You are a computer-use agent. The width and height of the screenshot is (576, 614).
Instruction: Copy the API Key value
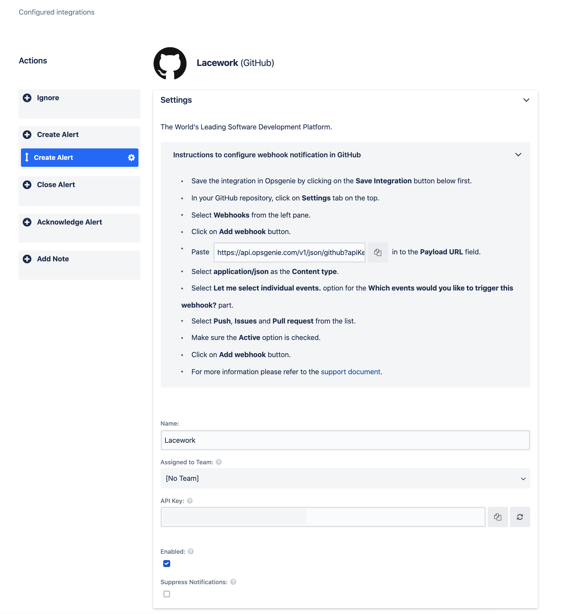tap(498, 517)
